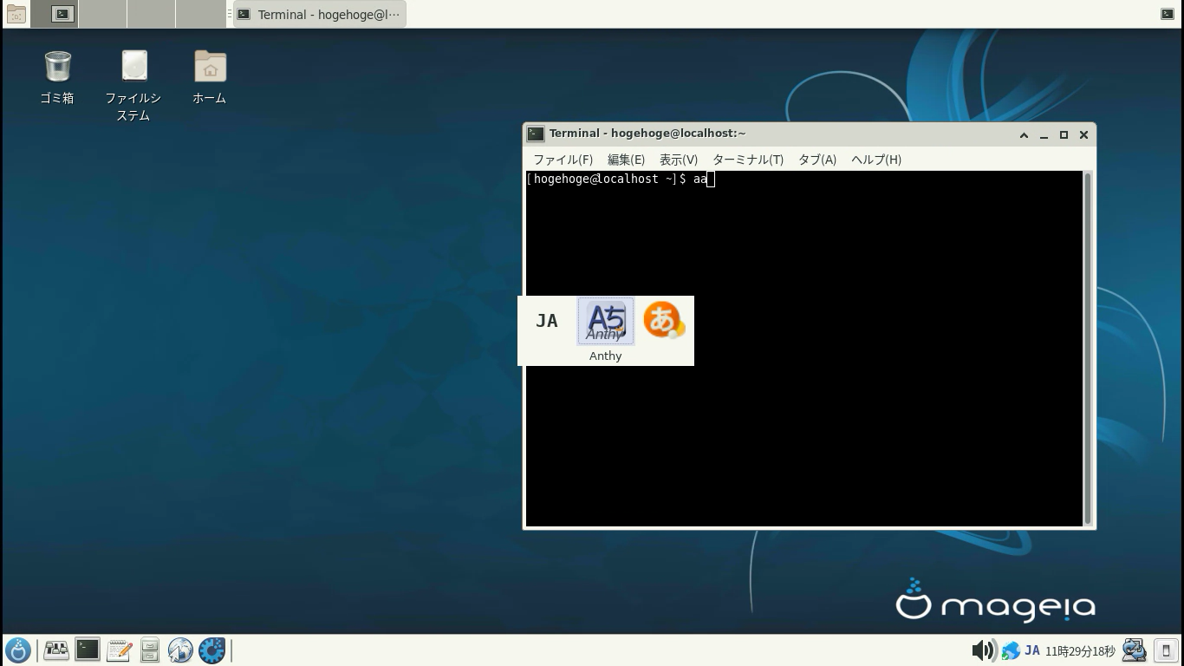Switch to first workspace in pager

coord(55,14)
